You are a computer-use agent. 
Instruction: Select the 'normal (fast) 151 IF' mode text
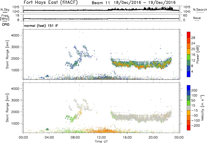click(x=41, y=26)
